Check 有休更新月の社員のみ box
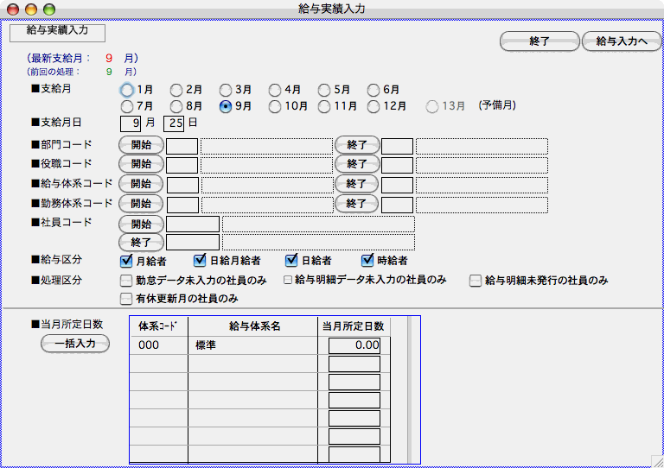This screenshot has width=664, height=468. [x=125, y=299]
